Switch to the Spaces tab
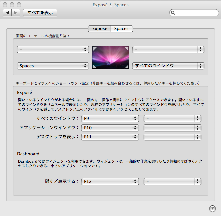 tap(122, 29)
